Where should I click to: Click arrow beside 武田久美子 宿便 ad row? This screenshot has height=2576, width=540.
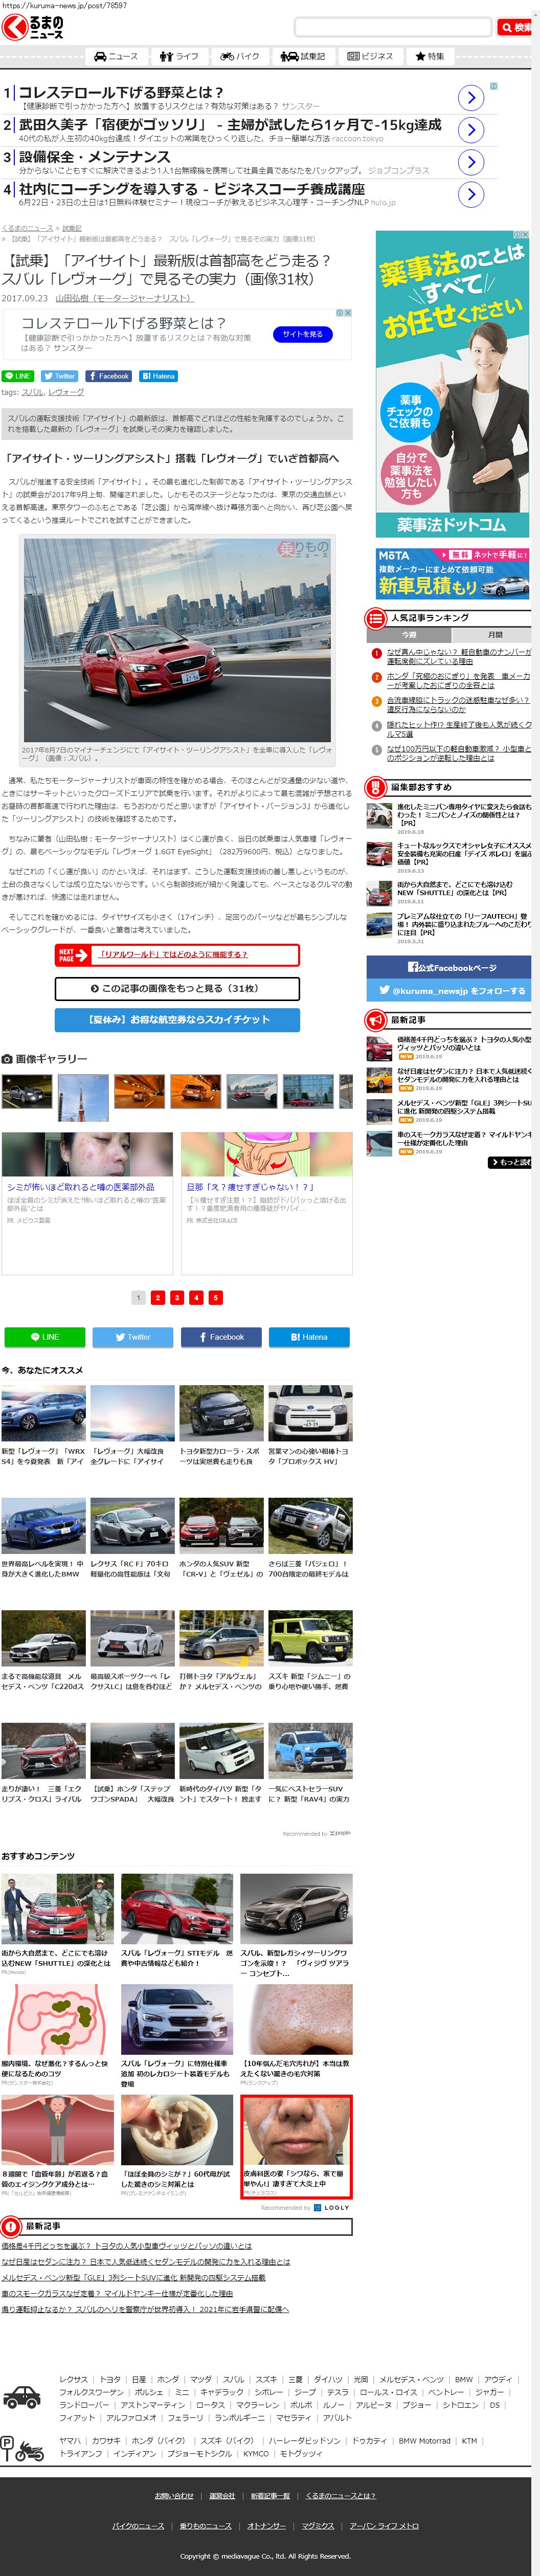click(x=471, y=129)
